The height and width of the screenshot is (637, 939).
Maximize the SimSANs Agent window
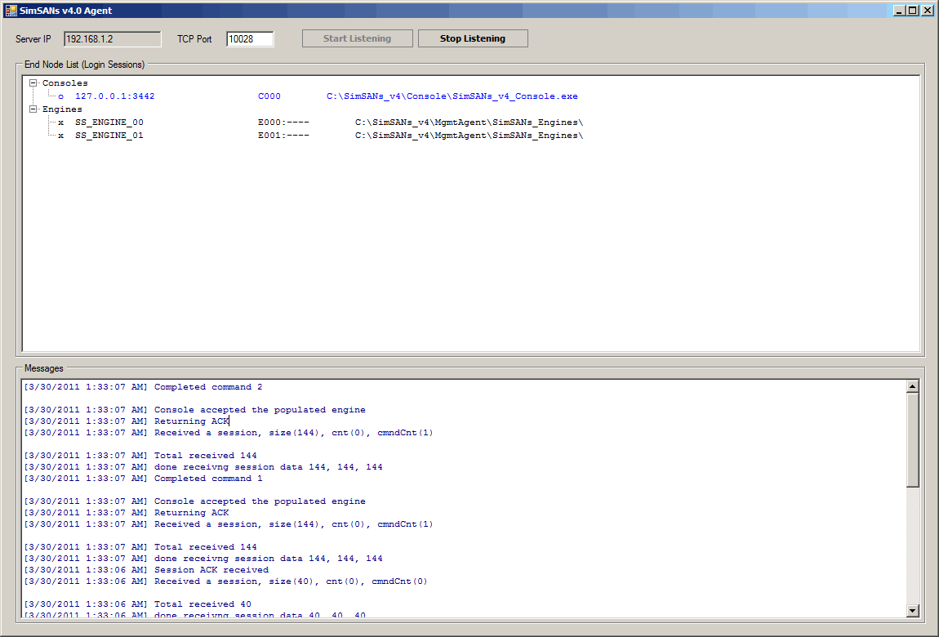pos(913,11)
